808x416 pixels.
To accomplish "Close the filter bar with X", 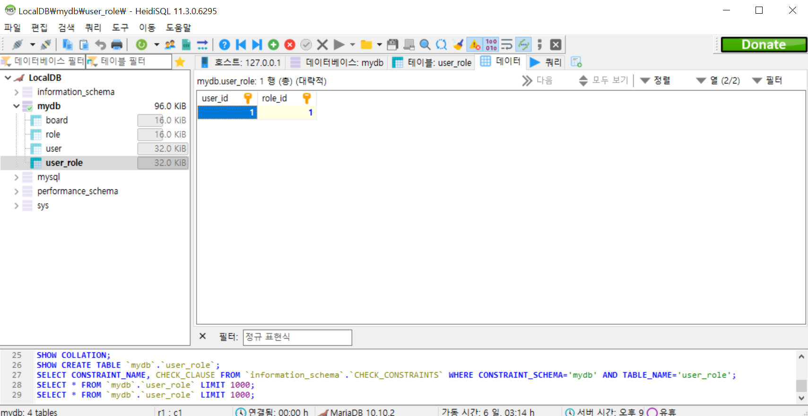I will pos(202,336).
